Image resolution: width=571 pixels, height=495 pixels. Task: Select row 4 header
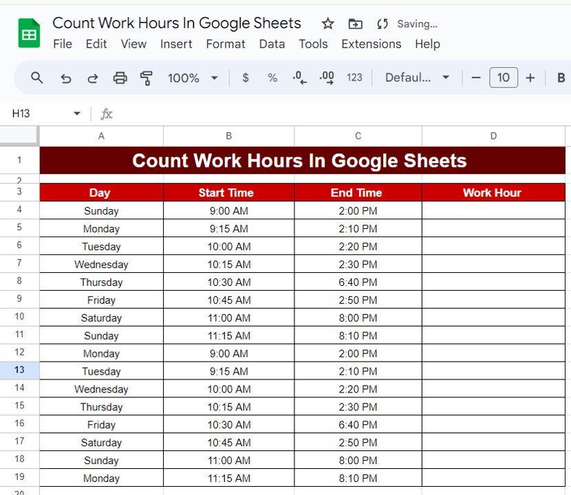(x=19, y=210)
